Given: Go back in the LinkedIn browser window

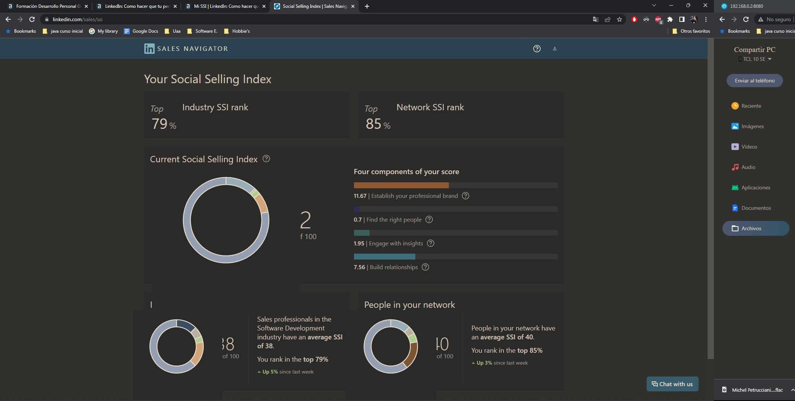Looking at the screenshot, I should 8,19.
